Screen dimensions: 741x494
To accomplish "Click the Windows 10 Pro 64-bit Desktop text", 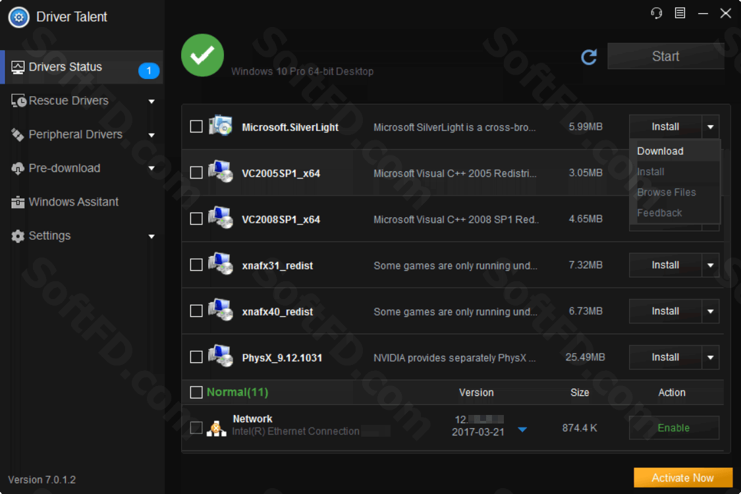I will coord(302,71).
